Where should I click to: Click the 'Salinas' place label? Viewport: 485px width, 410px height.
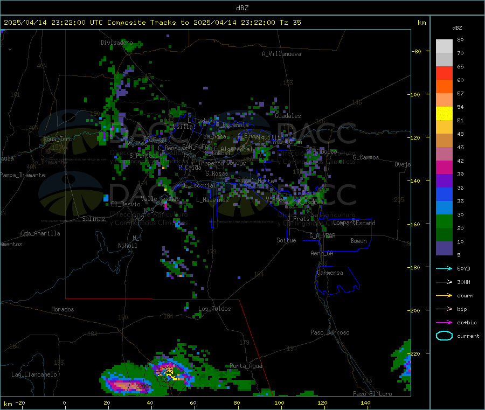tap(93, 219)
